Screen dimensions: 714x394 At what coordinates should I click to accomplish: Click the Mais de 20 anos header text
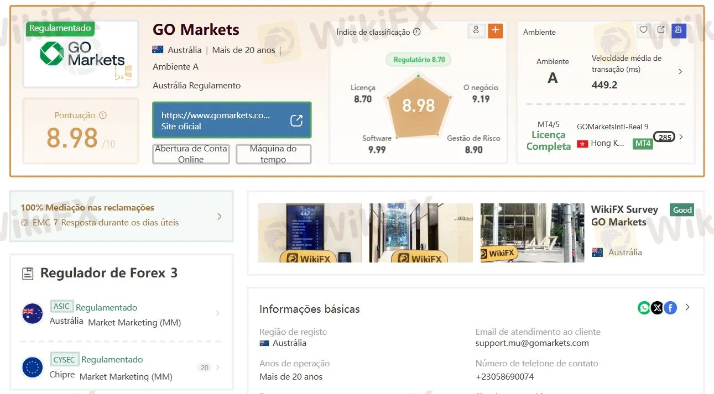coord(243,50)
